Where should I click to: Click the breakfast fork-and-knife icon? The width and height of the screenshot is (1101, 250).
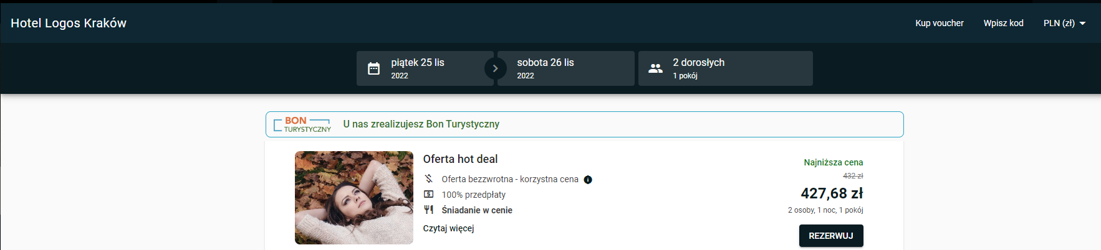429,210
